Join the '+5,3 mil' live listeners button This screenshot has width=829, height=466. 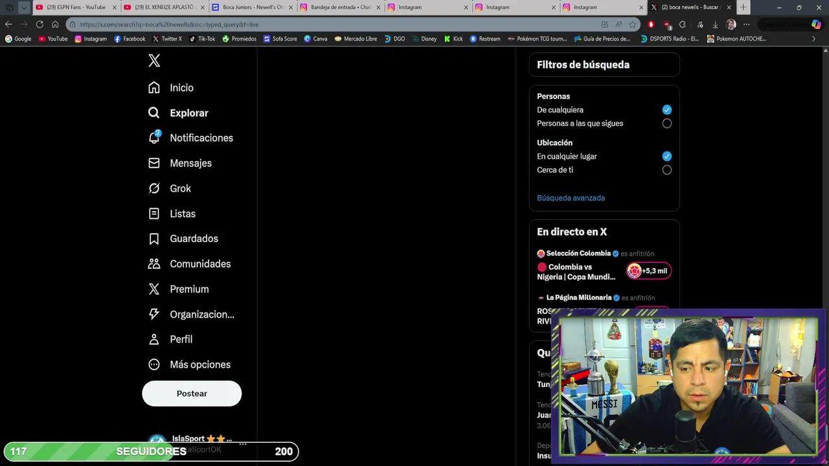pyautogui.click(x=648, y=271)
